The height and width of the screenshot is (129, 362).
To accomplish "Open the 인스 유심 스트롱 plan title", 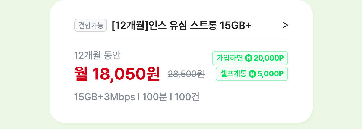I will coord(181,26).
